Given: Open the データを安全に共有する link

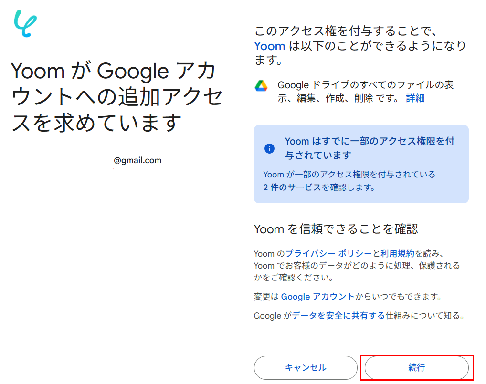Looking at the screenshot, I should tap(338, 315).
